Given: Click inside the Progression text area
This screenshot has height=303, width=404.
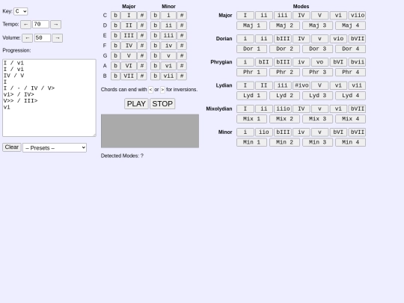Looking at the screenshot, I should [49, 98].
